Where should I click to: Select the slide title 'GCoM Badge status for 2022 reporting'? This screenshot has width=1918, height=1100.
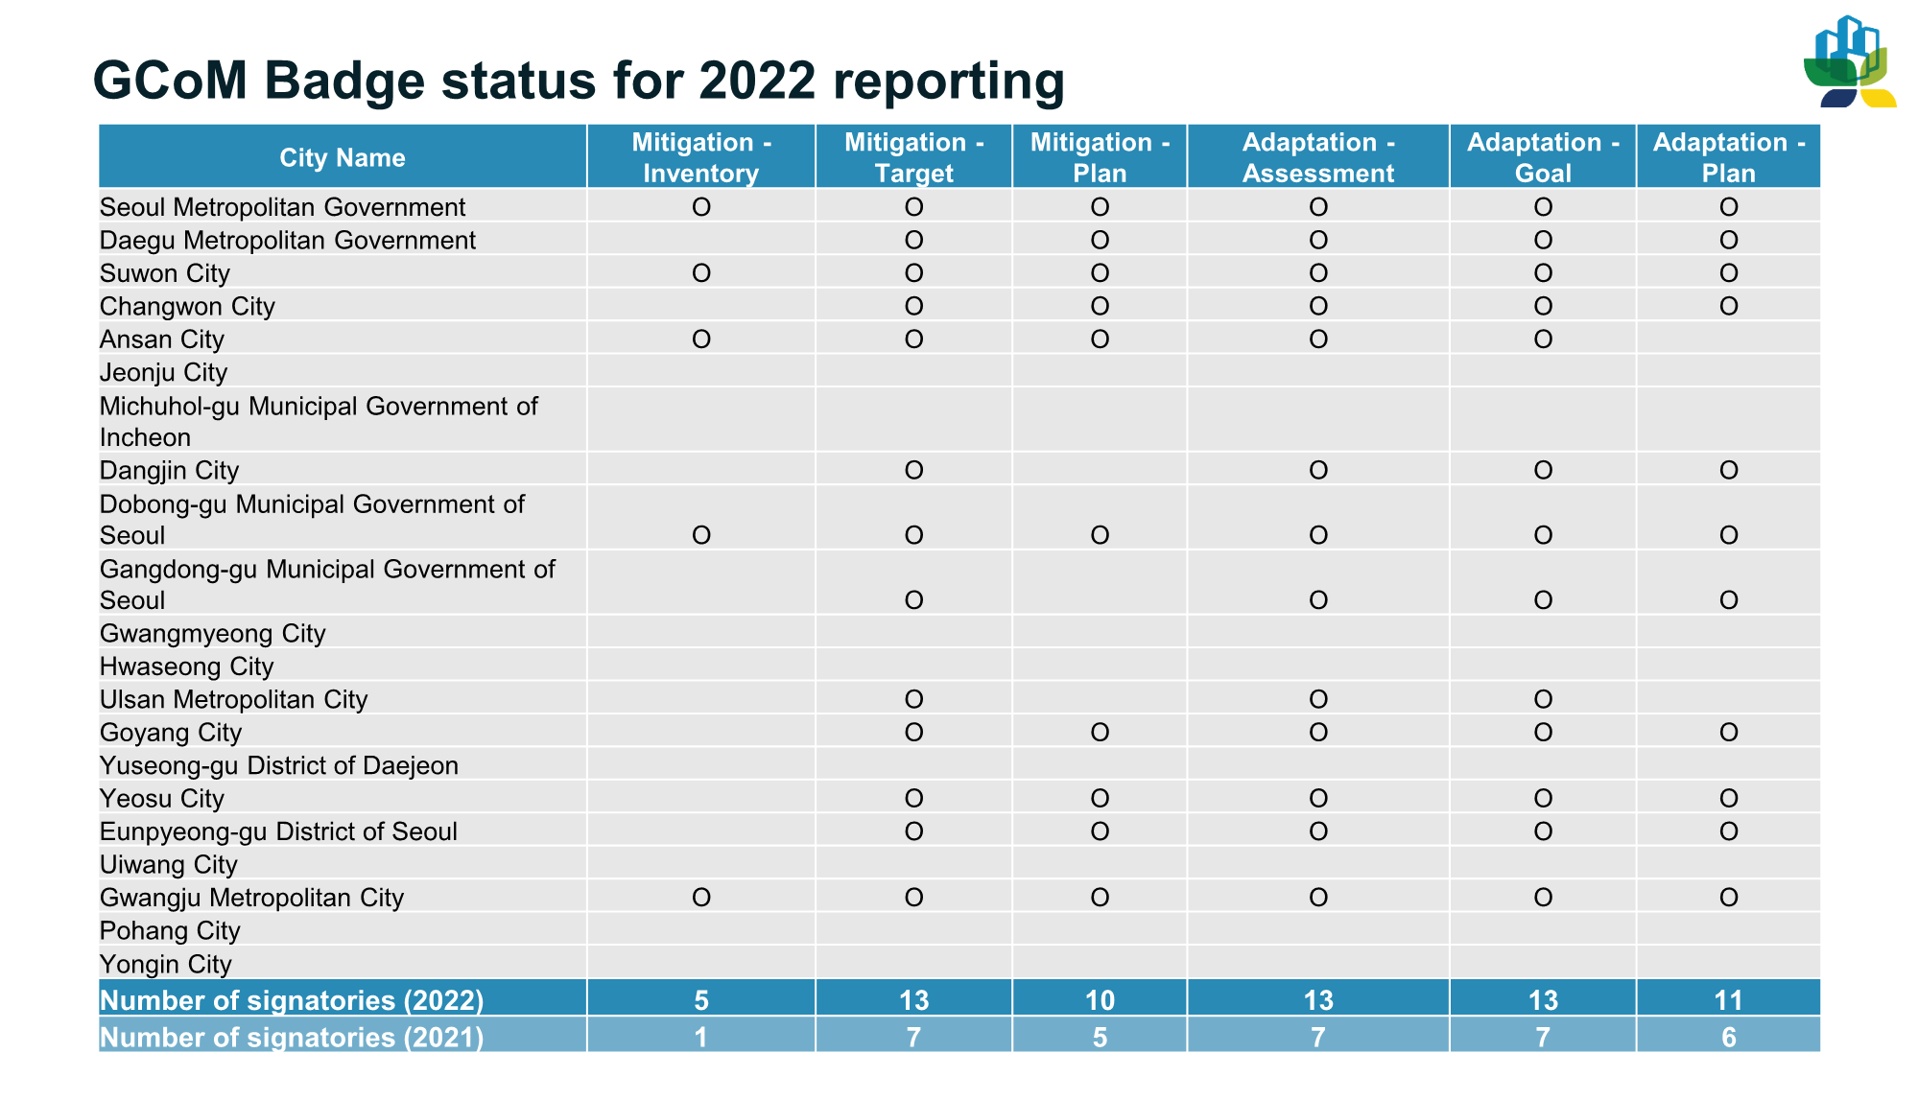pyautogui.click(x=579, y=81)
